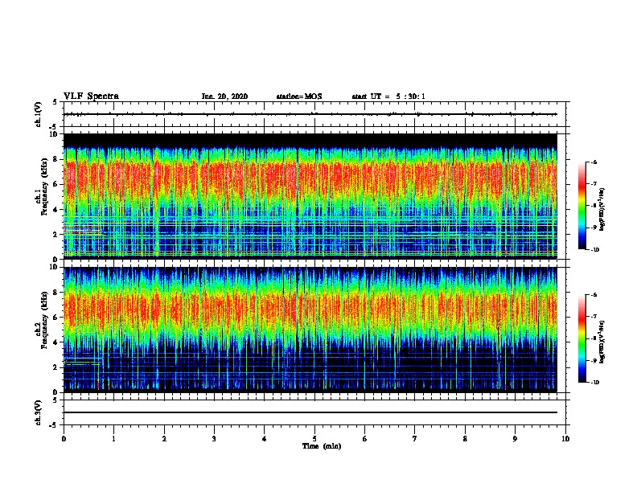Image resolution: width=637 pixels, height=492 pixels.
Task: Click the "ch.3(V)" waveform axis label
Action: (x=39, y=412)
